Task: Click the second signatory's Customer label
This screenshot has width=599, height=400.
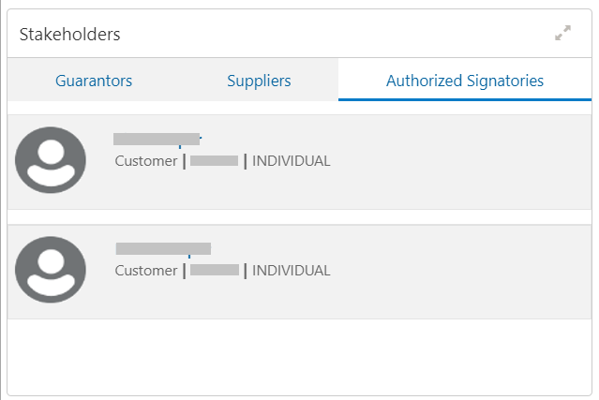Action: tap(146, 271)
